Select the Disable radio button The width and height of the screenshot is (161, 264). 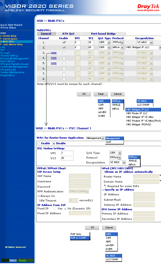coord(54,143)
